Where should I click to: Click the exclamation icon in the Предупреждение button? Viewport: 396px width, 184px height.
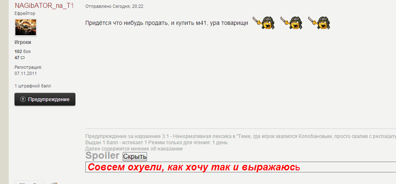(x=23, y=99)
